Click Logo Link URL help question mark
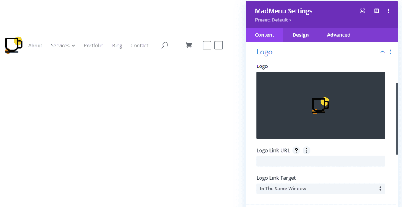Image resolution: width=402 pixels, height=207 pixels. coord(296,150)
